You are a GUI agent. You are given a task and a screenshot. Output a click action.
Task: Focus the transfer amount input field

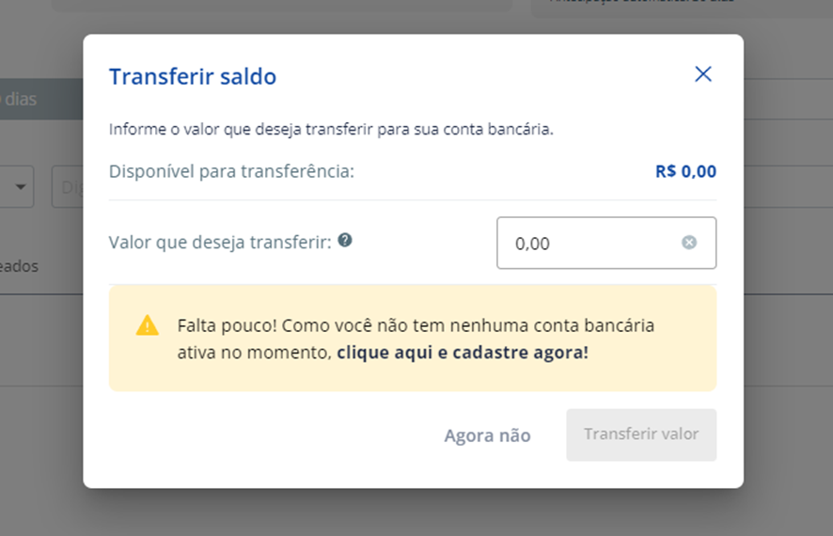click(x=592, y=243)
